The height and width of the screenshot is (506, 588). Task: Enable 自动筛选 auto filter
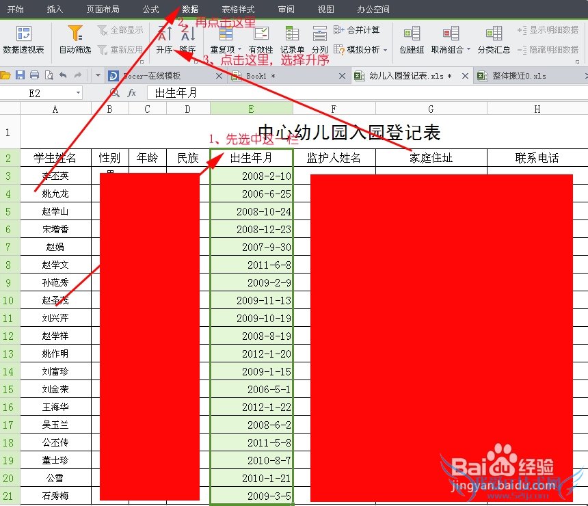[75, 40]
